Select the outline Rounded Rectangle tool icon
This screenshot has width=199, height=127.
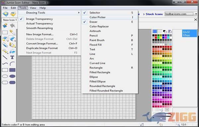pos(5,83)
